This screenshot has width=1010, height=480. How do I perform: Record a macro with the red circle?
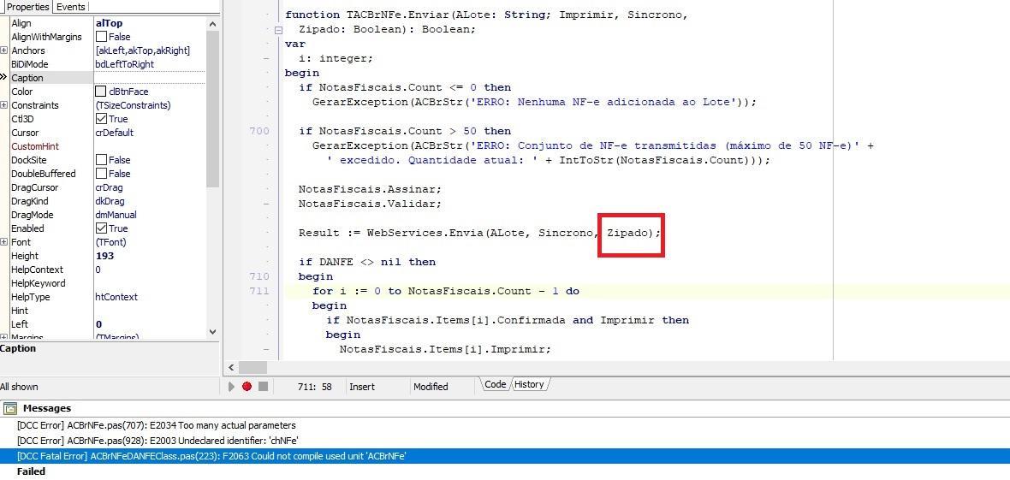click(247, 387)
